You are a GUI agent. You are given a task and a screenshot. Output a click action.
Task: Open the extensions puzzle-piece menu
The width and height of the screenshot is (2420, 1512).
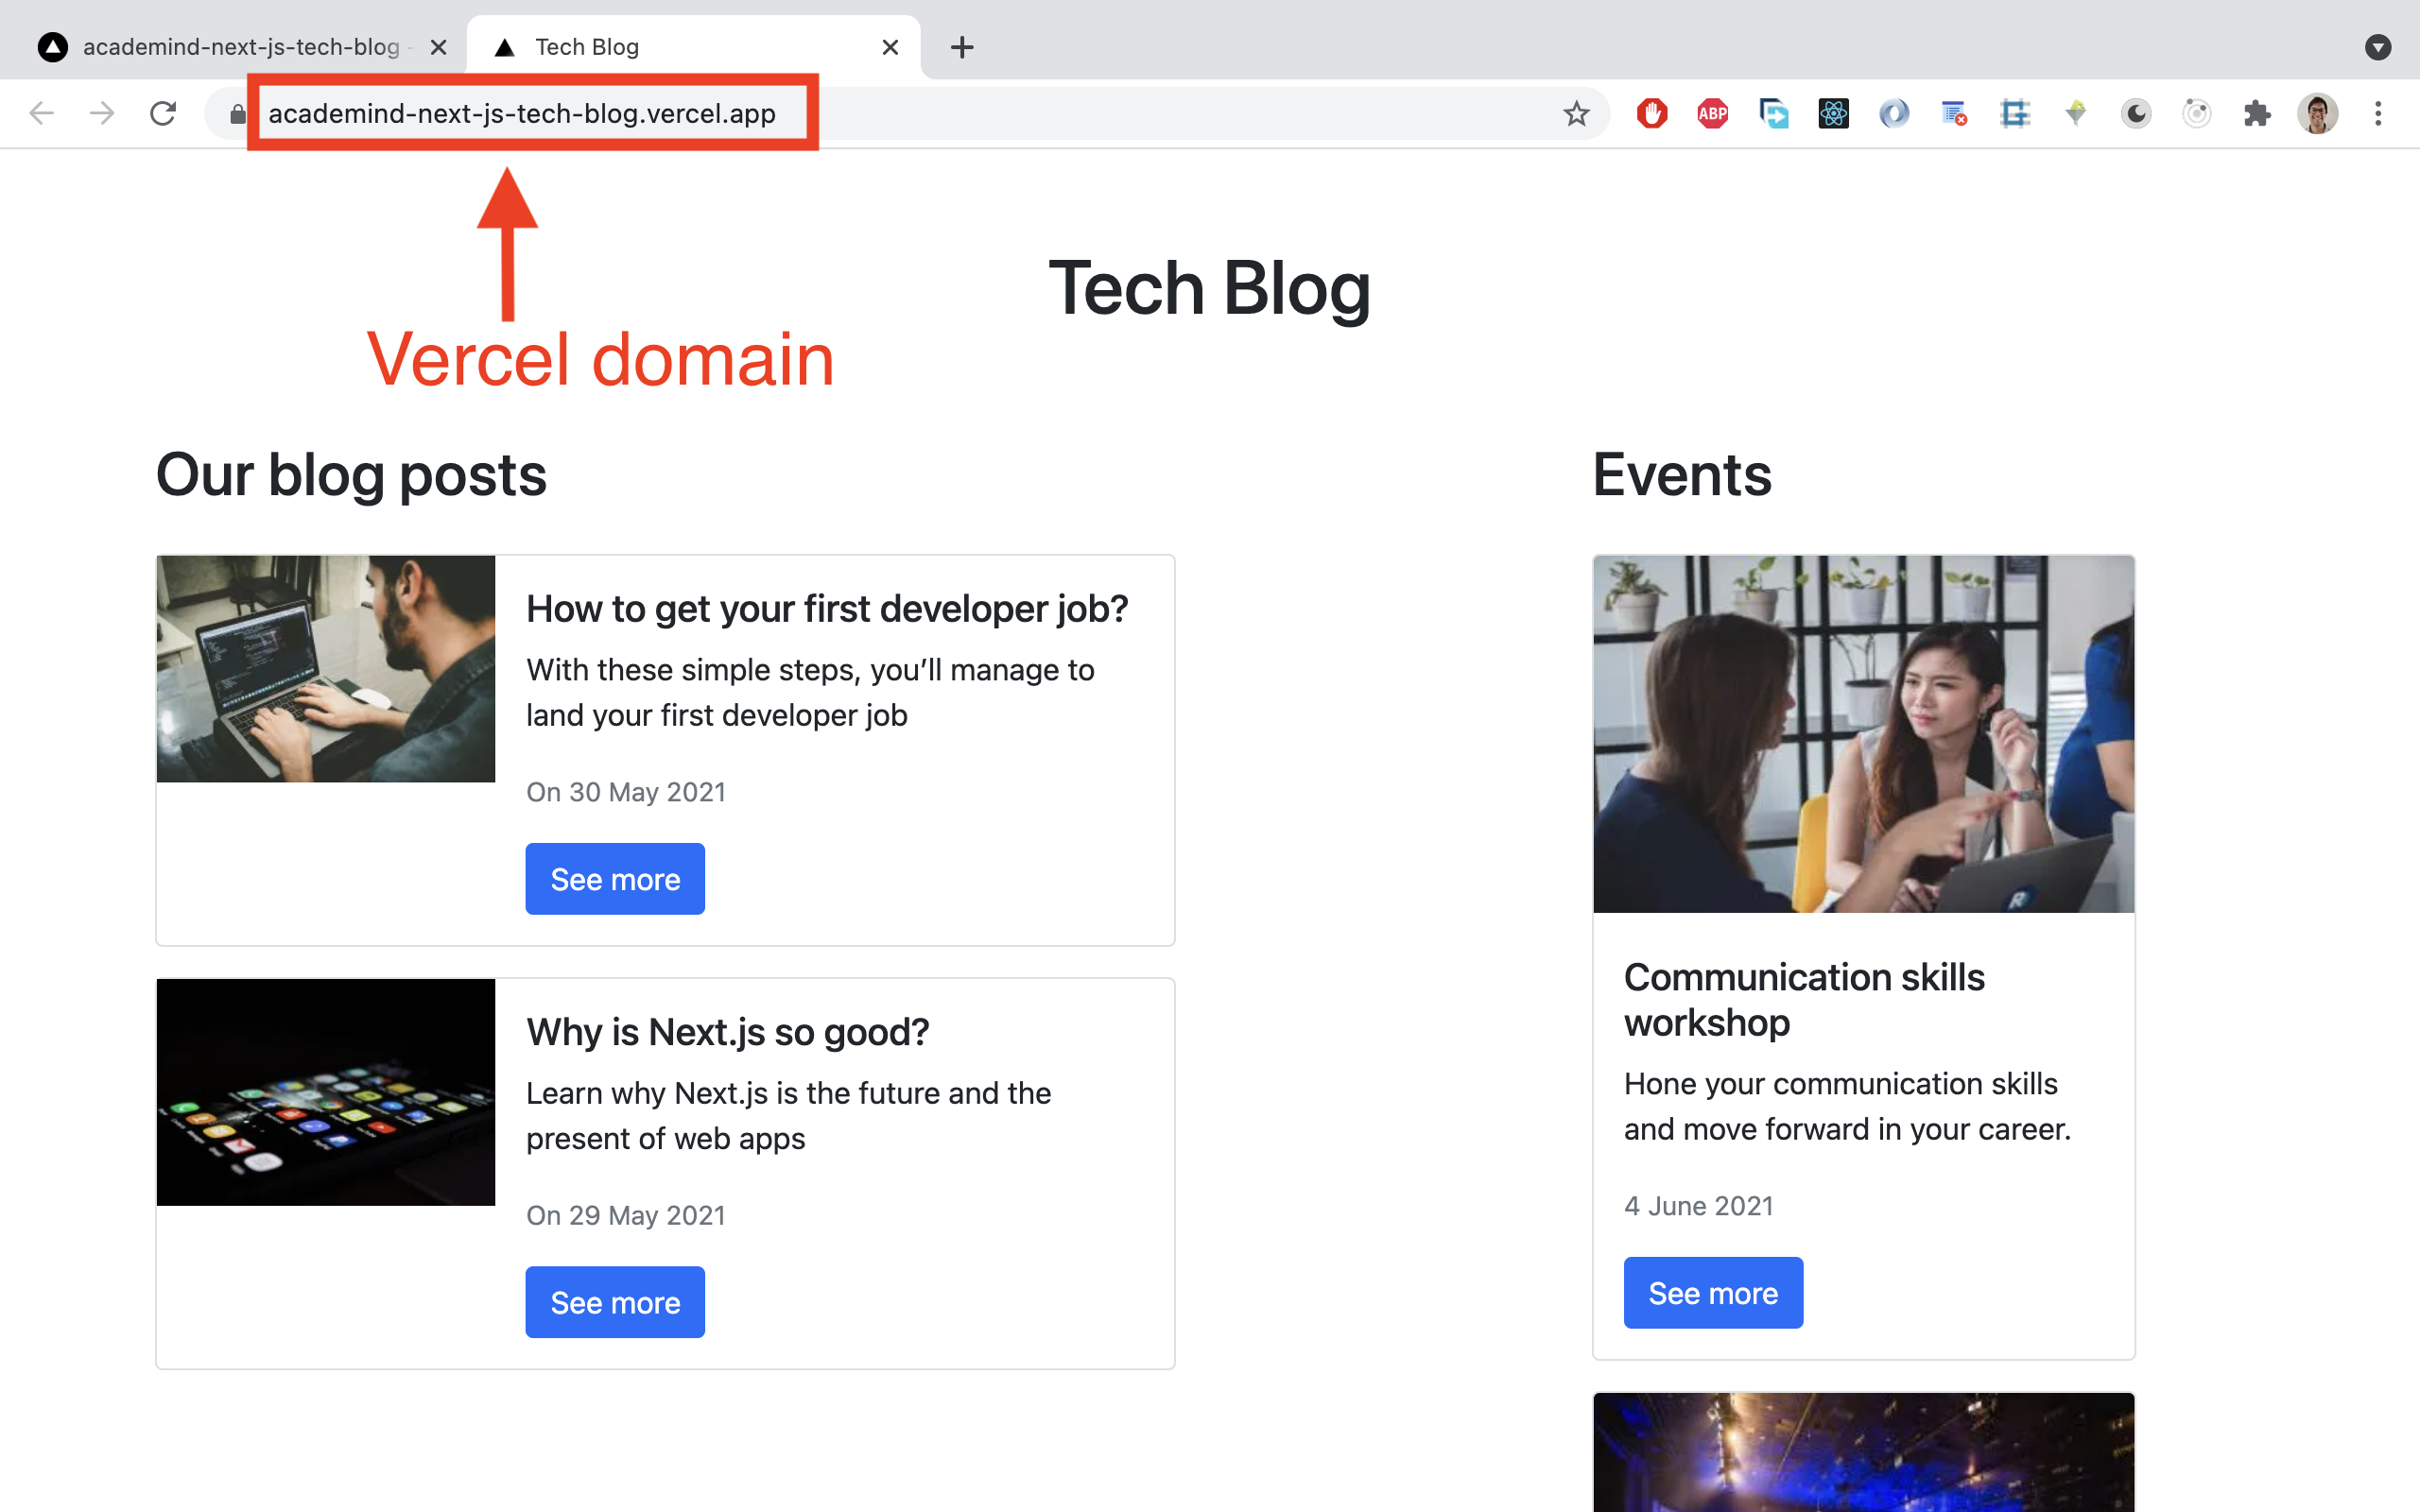[2257, 113]
